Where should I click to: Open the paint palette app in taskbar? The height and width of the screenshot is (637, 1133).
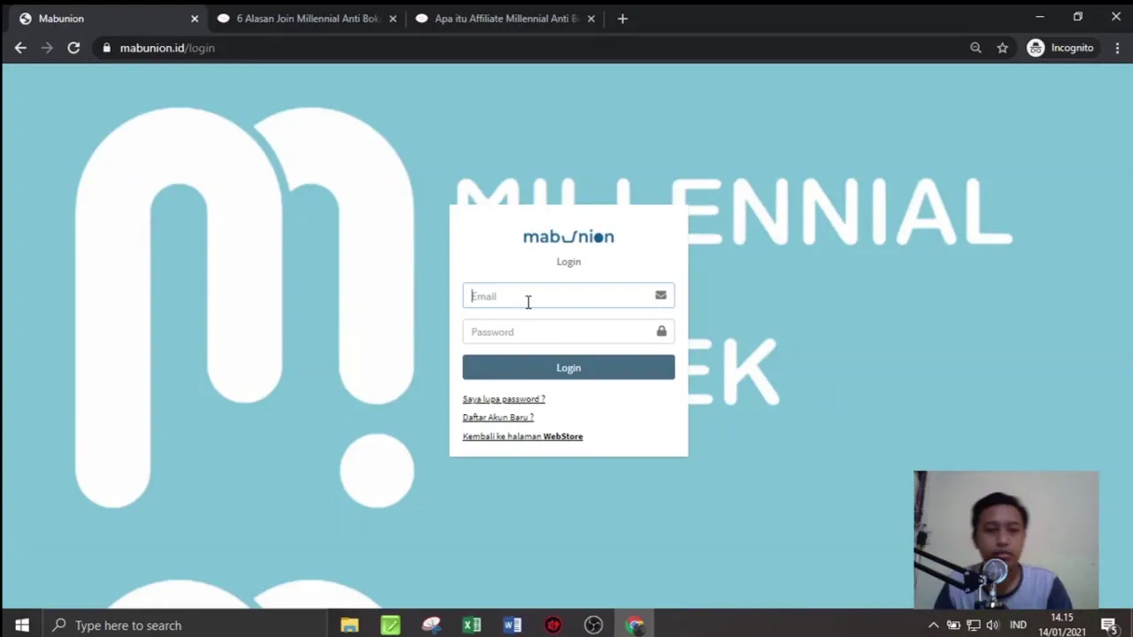(x=431, y=625)
